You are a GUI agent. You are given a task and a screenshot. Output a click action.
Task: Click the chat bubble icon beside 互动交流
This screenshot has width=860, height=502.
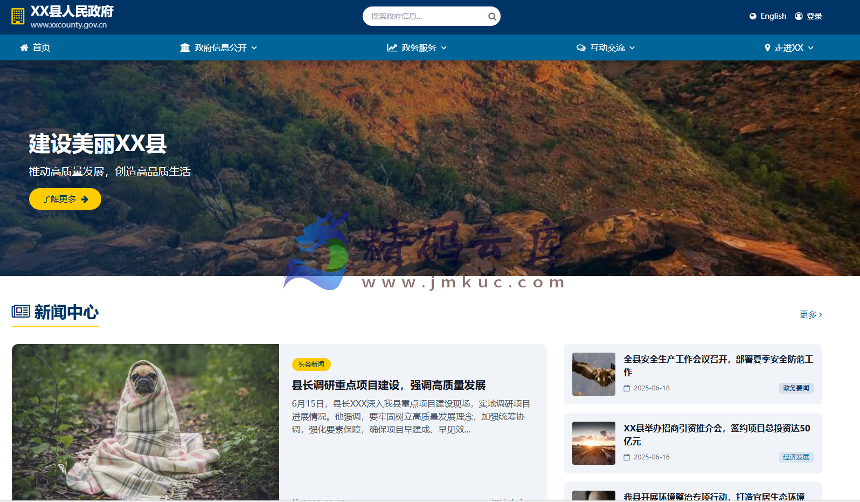click(581, 47)
